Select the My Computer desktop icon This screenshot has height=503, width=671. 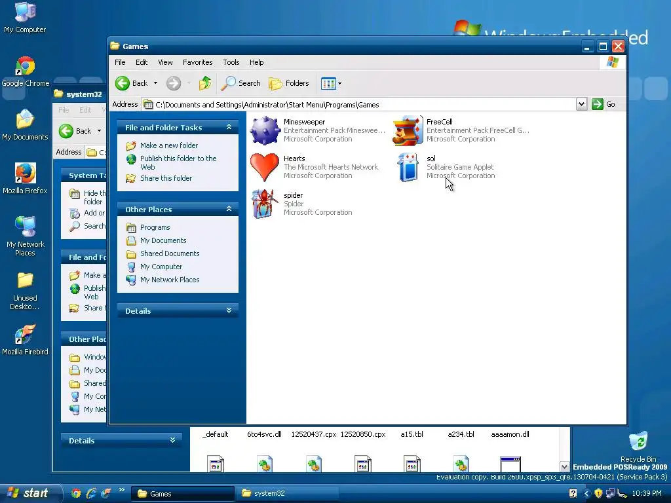25,17
